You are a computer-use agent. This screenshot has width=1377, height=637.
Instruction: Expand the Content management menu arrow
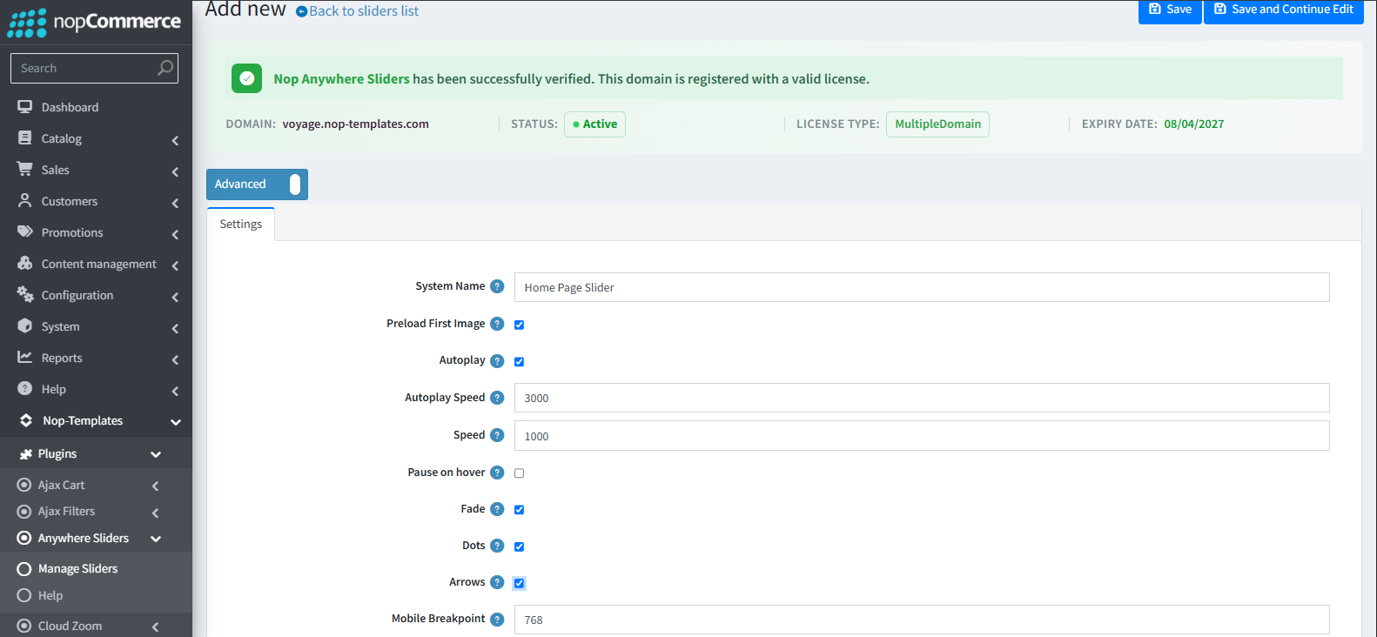pos(175,265)
